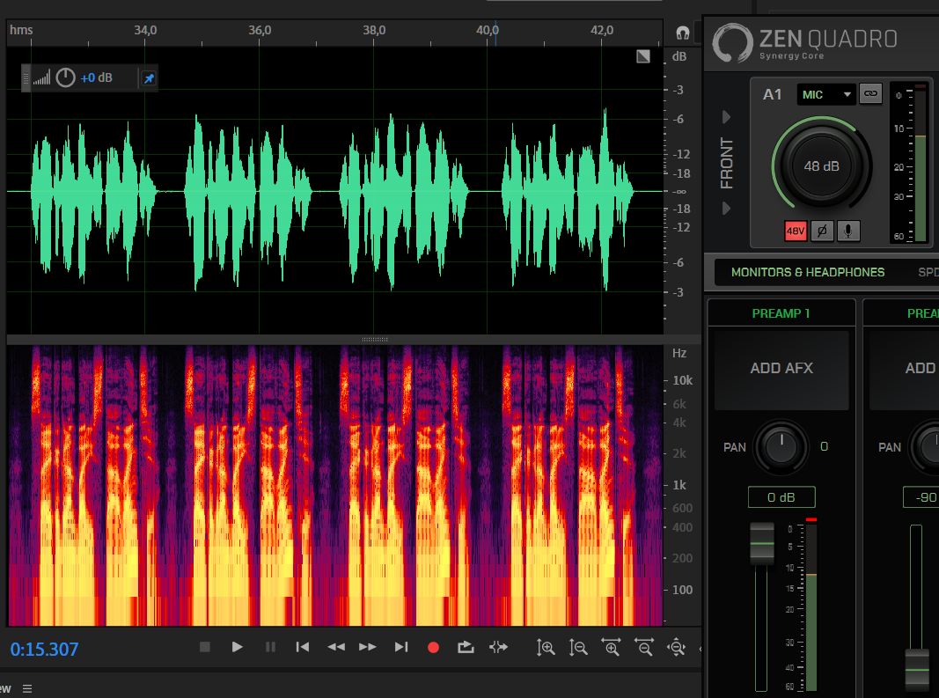This screenshot has height=698, width=939.
Task: Zoom out on the timeline
Action: tap(644, 648)
